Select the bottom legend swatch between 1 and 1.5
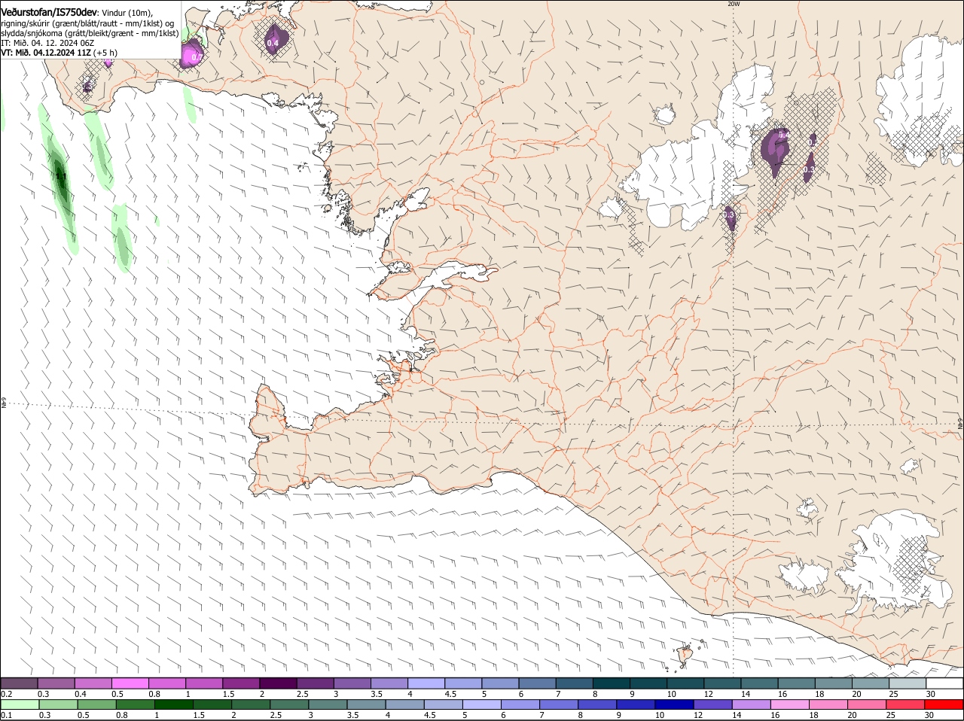Screen dimensions: 964x721 click(174, 705)
